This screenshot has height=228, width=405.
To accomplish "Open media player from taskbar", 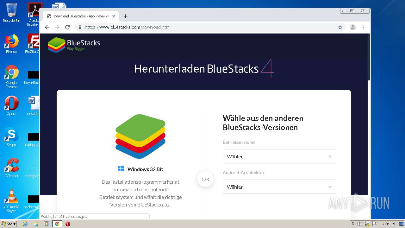I will coord(47,224).
